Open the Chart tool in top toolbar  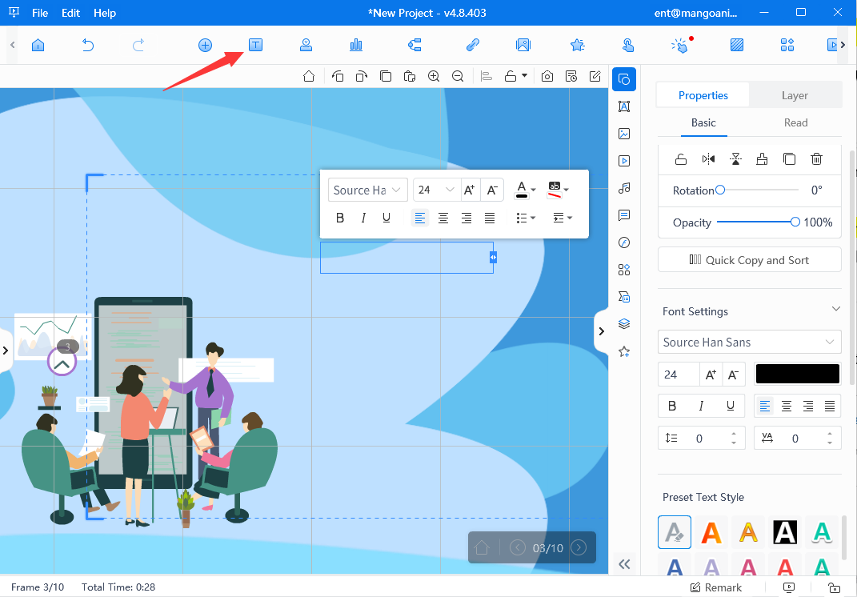(356, 45)
